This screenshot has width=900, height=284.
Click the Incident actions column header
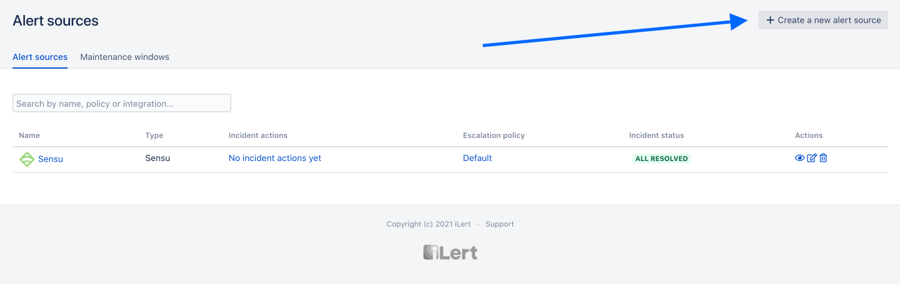point(258,135)
